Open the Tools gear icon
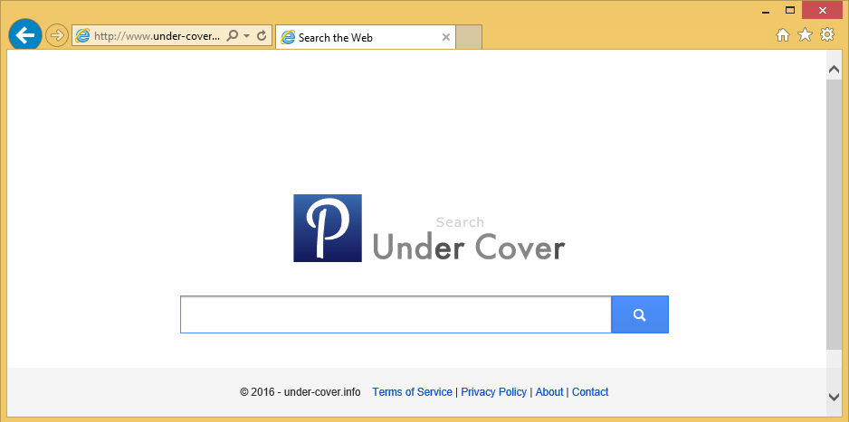 pos(826,35)
